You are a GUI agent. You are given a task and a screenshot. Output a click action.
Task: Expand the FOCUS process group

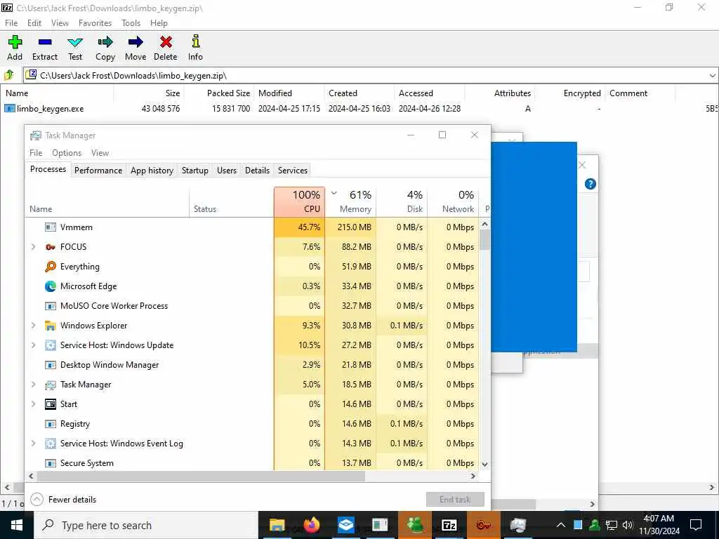[x=34, y=246]
